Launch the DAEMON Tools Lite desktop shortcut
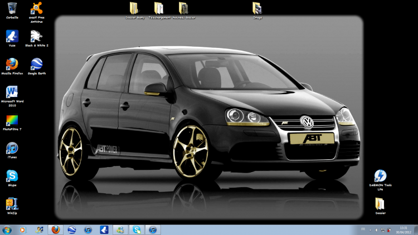This screenshot has width=418, height=235. click(x=380, y=180)
